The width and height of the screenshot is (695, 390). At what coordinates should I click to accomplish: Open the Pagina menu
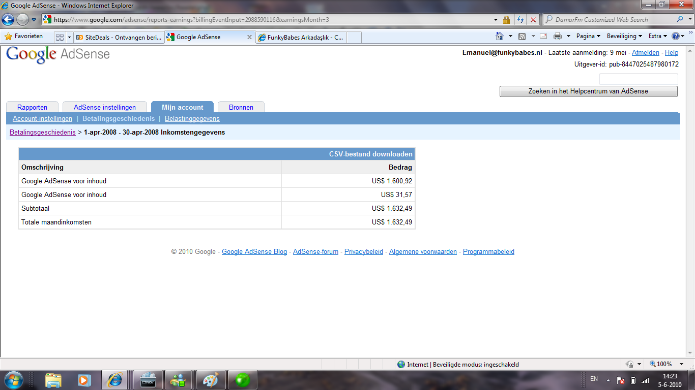589,36
